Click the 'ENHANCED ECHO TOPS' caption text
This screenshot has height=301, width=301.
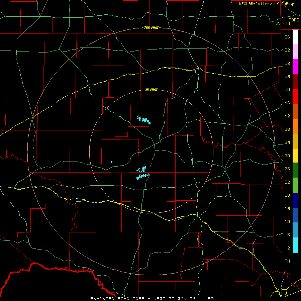tap(117, 299)
